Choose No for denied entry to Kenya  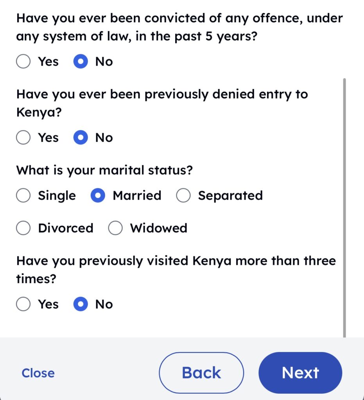tap(81, 137)
